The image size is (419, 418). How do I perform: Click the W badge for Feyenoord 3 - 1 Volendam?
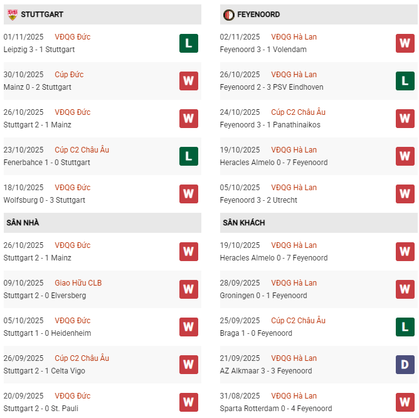pyautogui.click(x=405, y=43)
